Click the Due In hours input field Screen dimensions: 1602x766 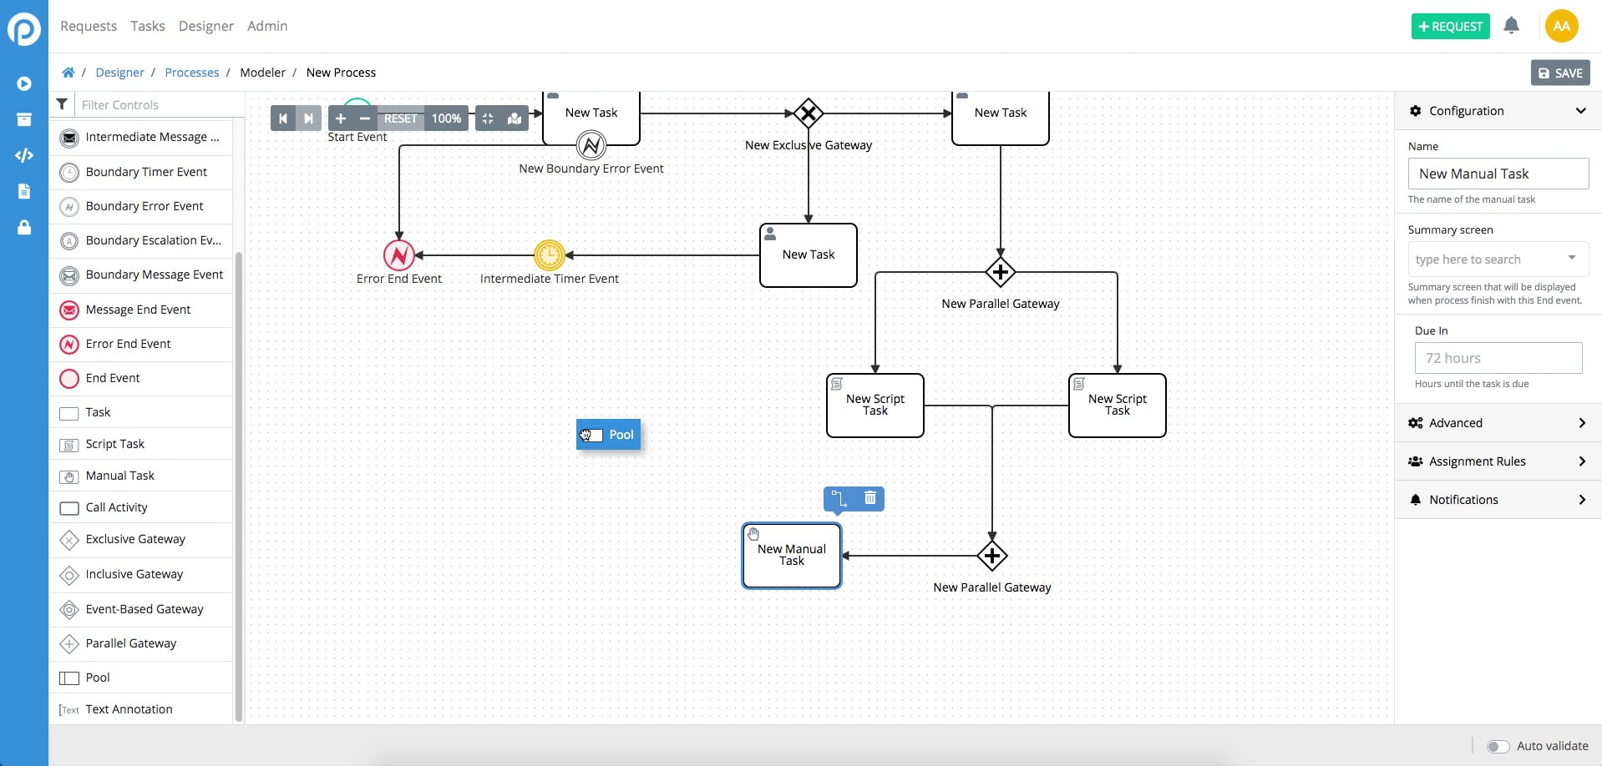[x=1498, y=357]
